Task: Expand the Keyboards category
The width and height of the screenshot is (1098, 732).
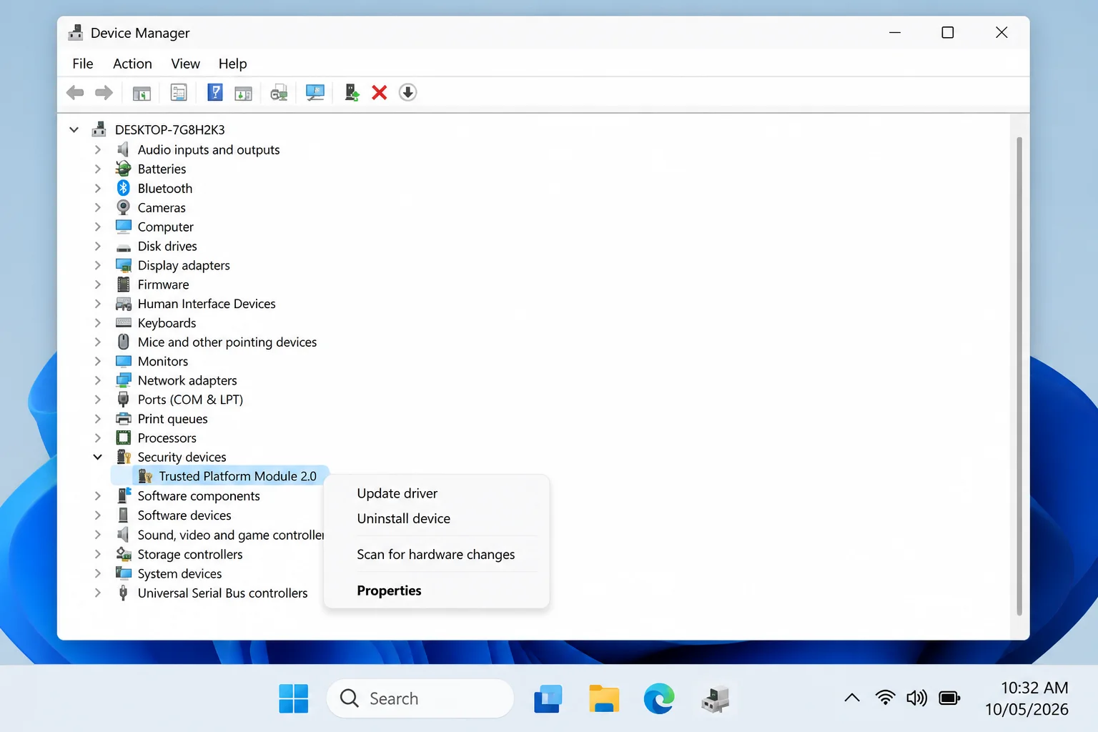Action: (98, 323)
